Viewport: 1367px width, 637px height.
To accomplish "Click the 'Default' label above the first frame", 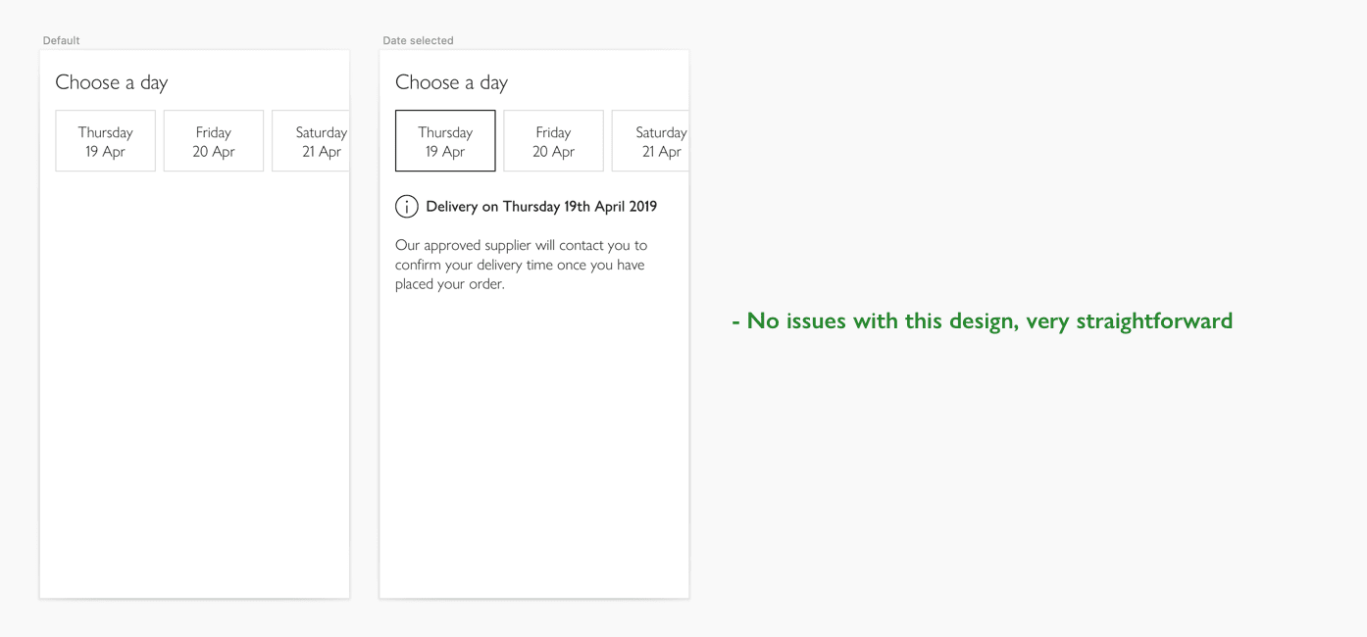I will coord(61,40).
